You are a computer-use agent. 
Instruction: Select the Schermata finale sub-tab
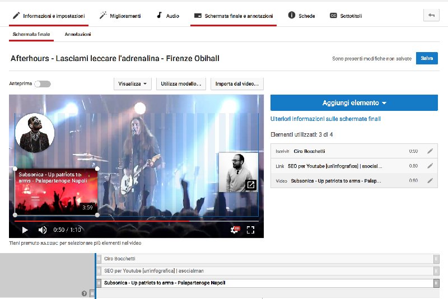pos(31,34)
